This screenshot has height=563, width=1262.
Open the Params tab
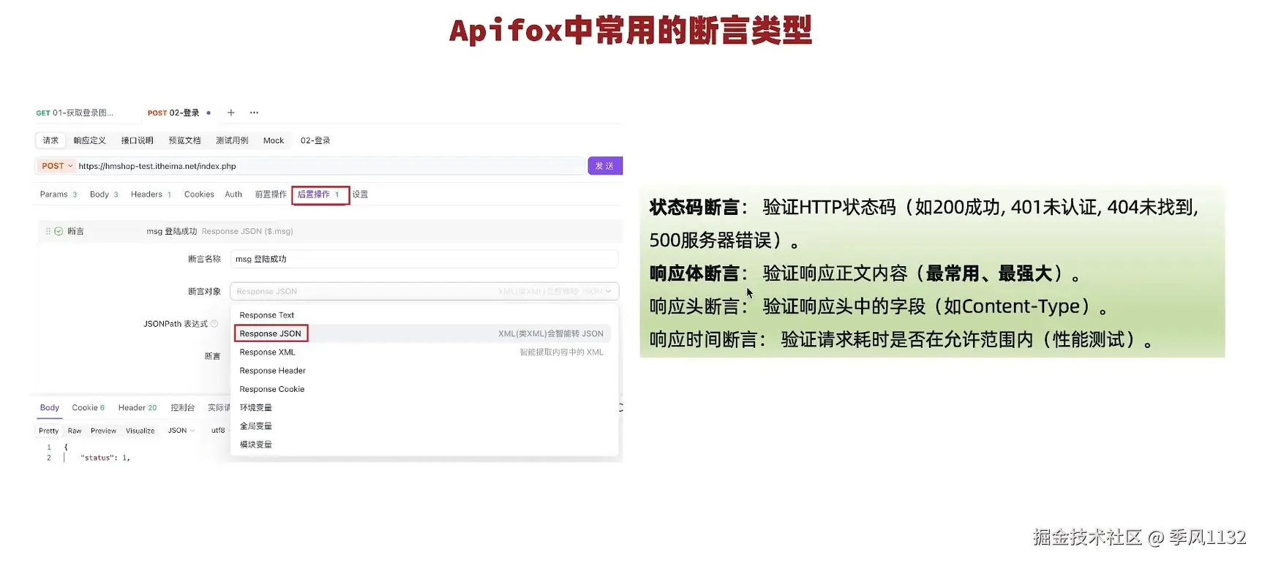[x=58, y=194]
